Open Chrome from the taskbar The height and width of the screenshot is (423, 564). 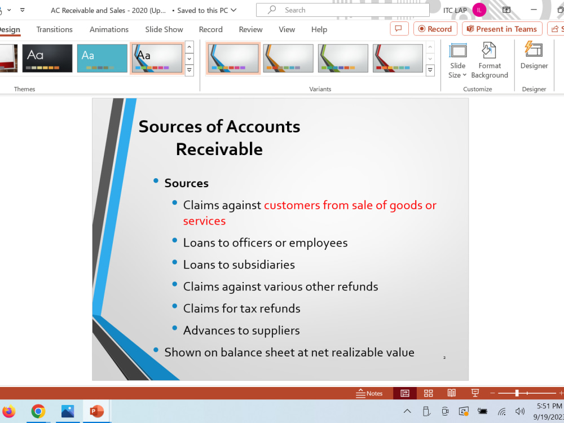pos(38,411)
